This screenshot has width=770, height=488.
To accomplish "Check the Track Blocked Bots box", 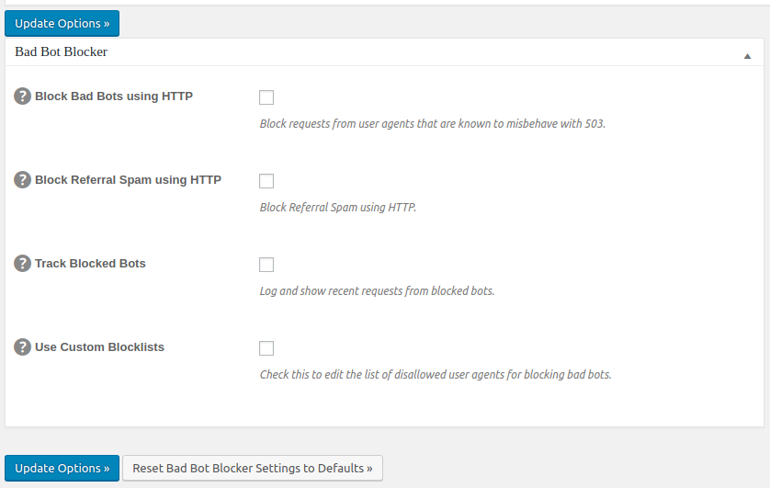I will (x=266, y=265).
